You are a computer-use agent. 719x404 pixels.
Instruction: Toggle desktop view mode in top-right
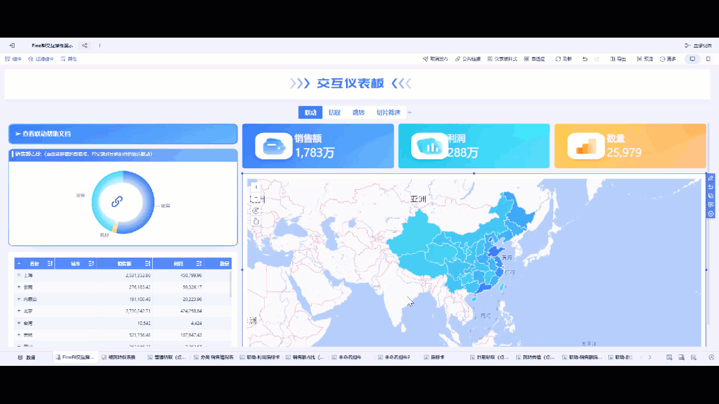tap(693, 59)
